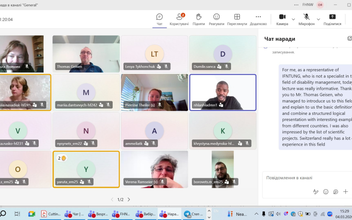Toggle the Мікрофон microphone mute
Viewport: 352px width, 220px height.
(x=306, y=19)
